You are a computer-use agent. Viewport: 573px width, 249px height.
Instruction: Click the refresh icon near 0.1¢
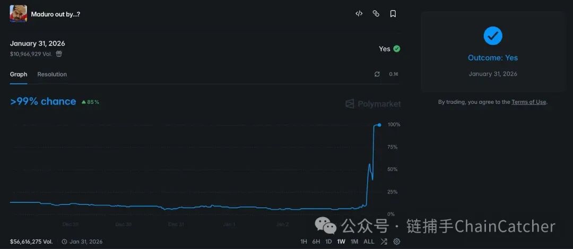[377, 74]
